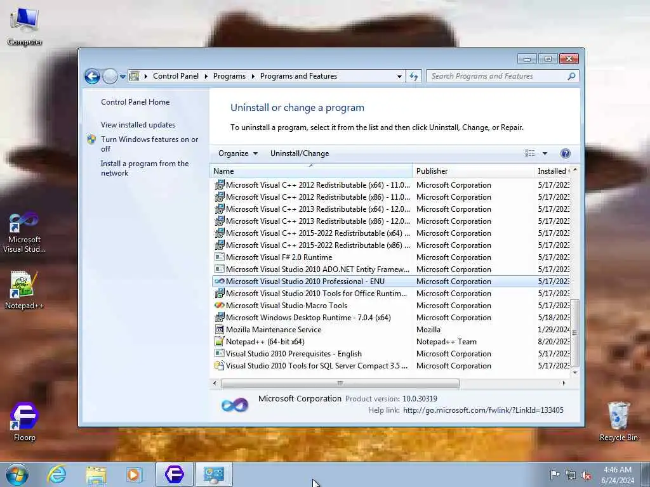Select Visual C++ 2012 Redistributable (x64) row
Screen dimensions: 650x487
coord(391,185)
